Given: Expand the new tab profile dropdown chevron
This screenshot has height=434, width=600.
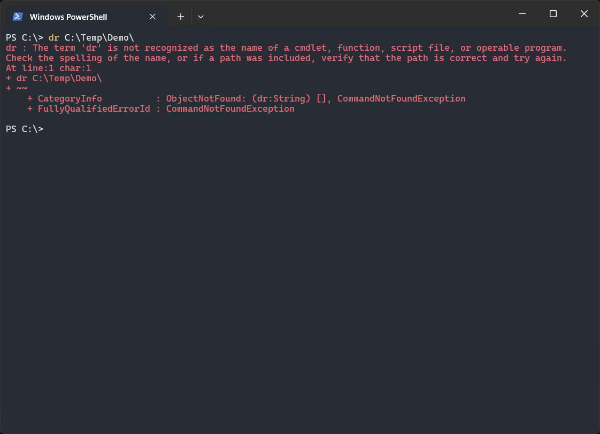Looking at the screenshot, I should 201,17.
